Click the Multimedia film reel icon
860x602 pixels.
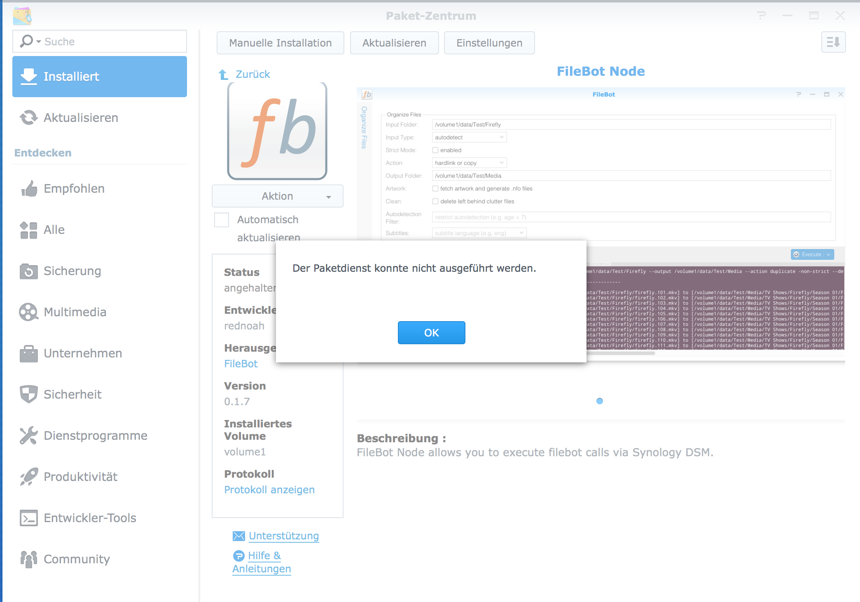(x=29, y=312)
